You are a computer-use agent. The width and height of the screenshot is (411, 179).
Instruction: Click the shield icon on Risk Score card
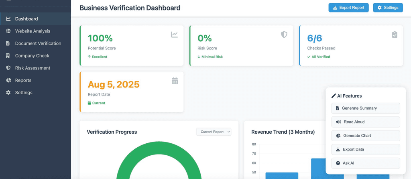(x=284, y=35)
